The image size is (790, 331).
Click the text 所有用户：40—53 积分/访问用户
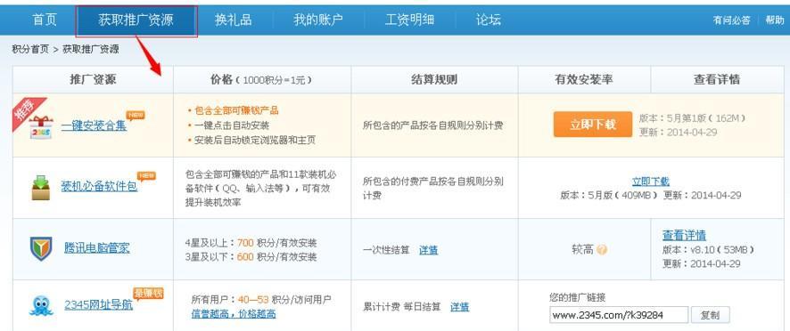tap(261, 300)
